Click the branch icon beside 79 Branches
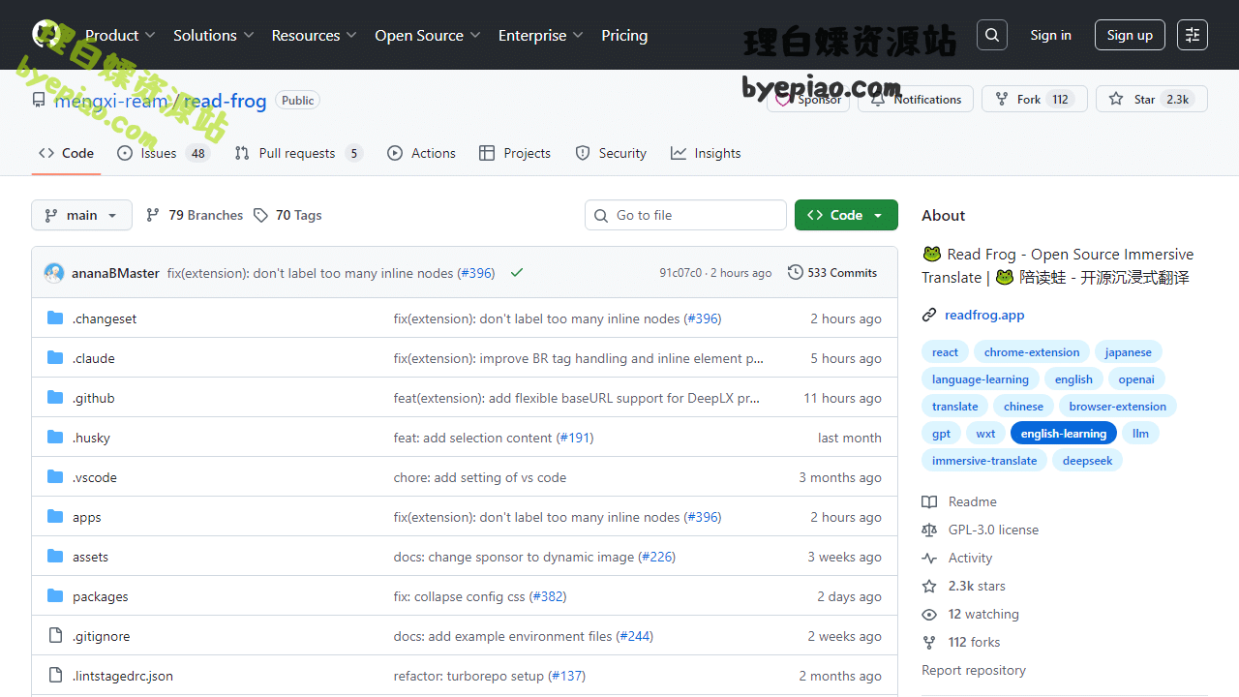The image size is (1239, 697). pos(153,215)
